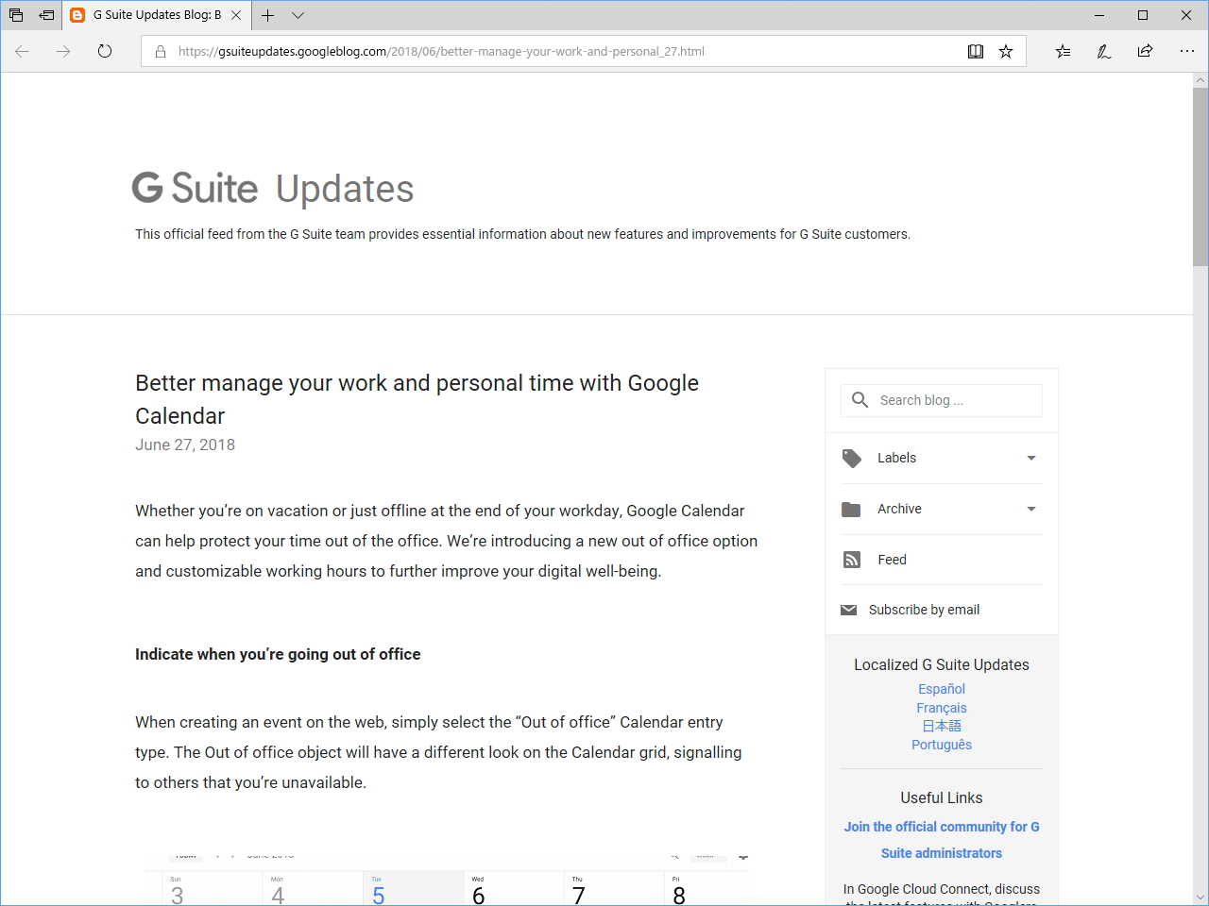1209x906 pixels.
Task: Open the Favorites hub icon
Action: (1063, 51)
